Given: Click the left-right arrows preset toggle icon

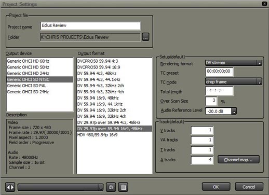Looking at the screenshot, I should [x=10, y=187].
